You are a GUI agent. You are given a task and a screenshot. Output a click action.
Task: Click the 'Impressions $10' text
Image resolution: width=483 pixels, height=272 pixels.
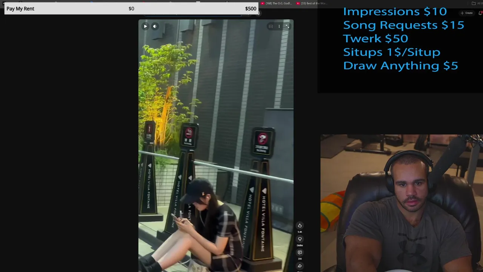(x=395, y=11)
